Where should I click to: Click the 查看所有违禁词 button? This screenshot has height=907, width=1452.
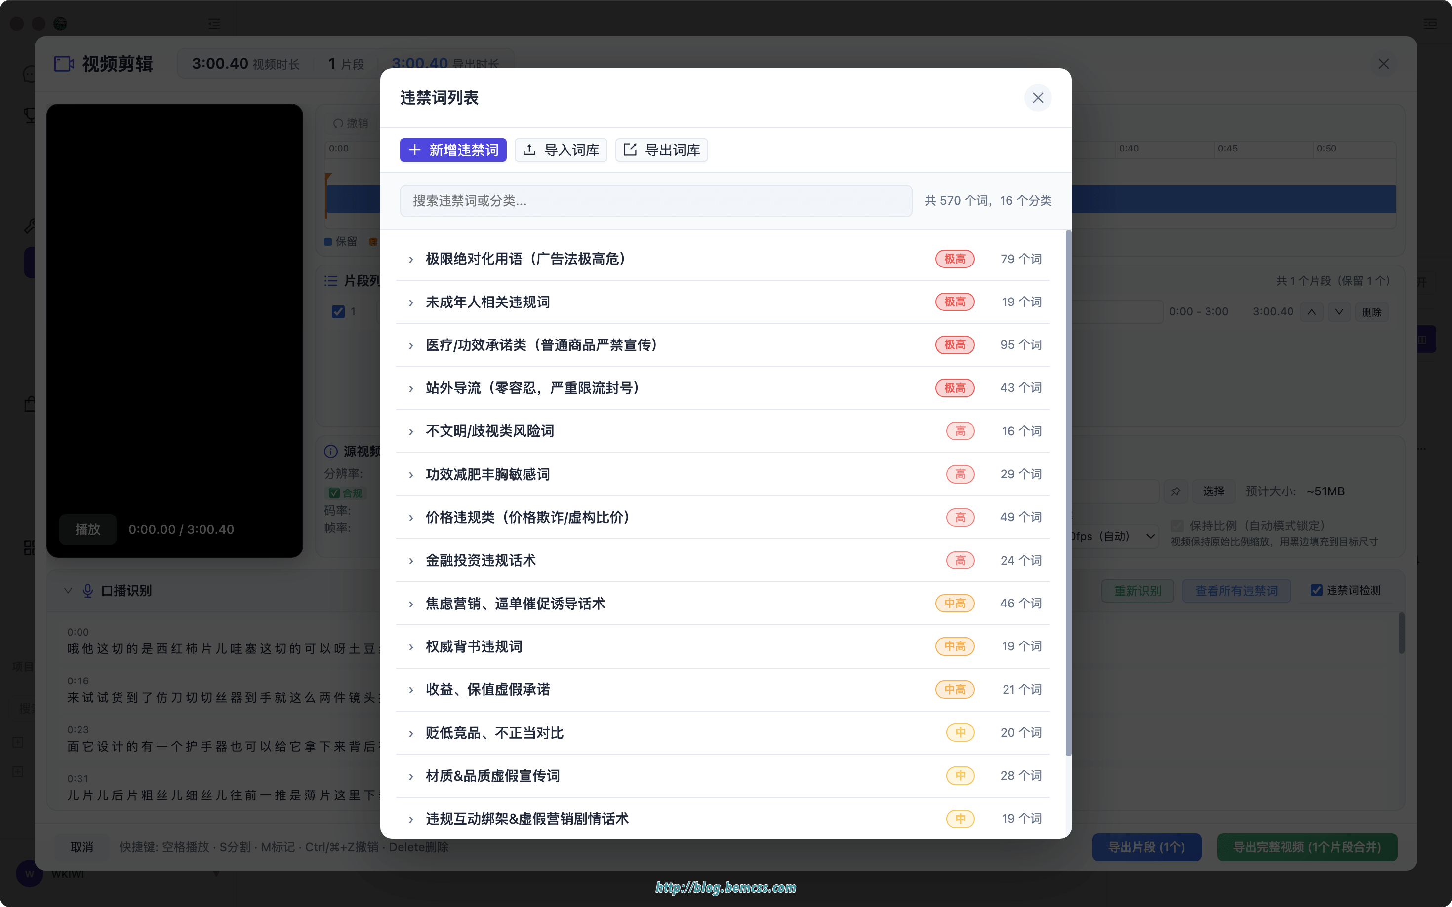[1236, 591]
